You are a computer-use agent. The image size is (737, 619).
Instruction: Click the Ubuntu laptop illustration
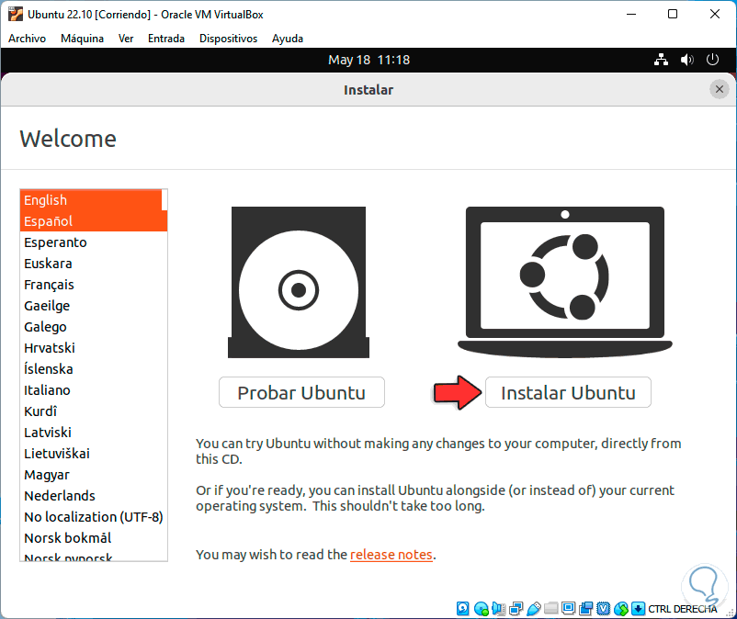click(565, 282)
